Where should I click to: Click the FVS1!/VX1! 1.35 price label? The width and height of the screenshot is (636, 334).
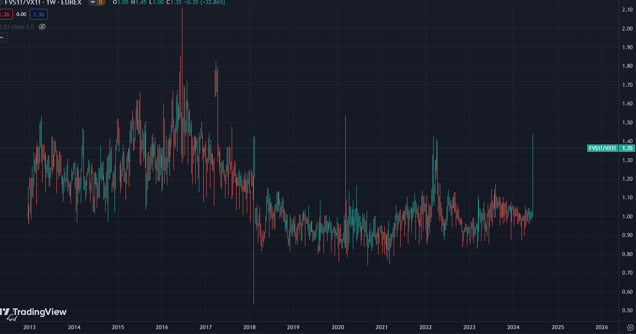tap(611, 148)
